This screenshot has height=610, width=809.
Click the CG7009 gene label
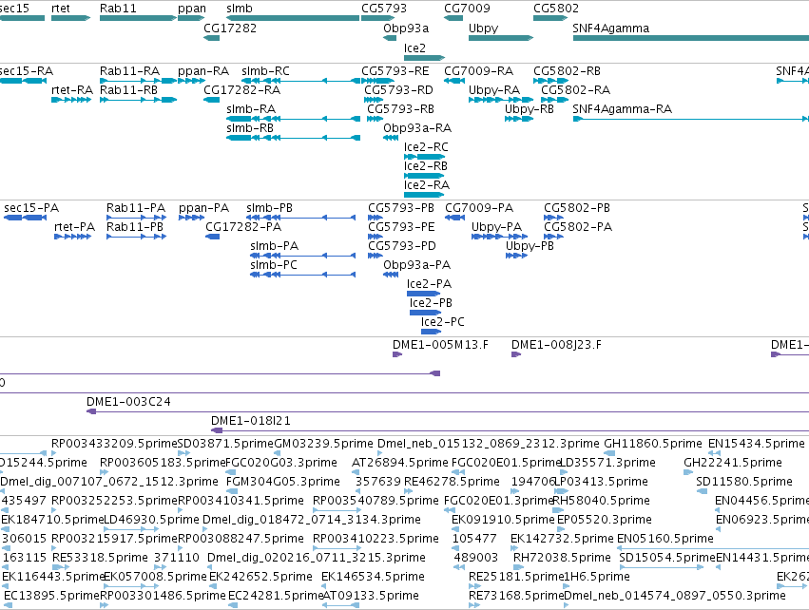pyautogui.click(x=468, y=9)
